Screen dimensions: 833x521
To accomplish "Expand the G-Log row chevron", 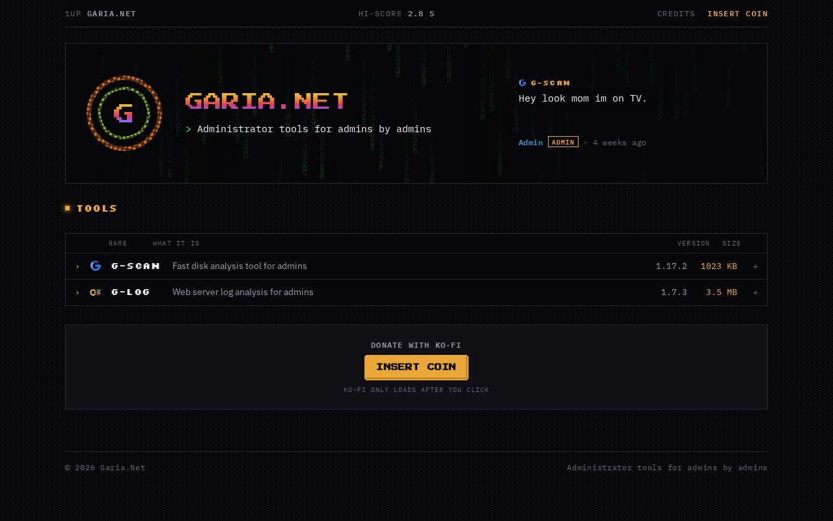I will (x=77, y=292).
